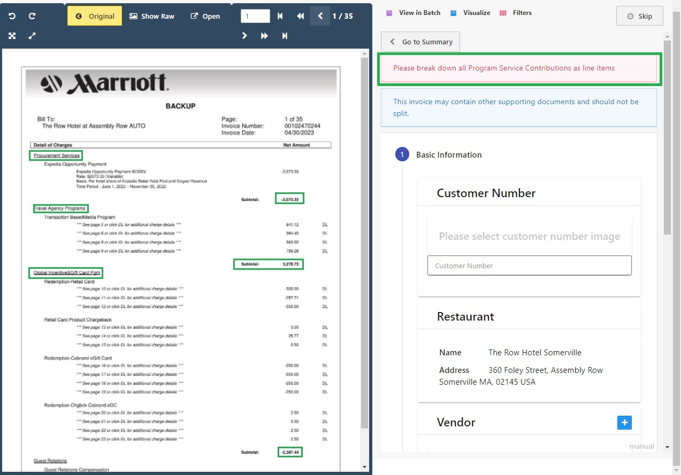Click the DL link beside amount -300.00
Viewport: 681px width, 475px height.
[325, 289]
